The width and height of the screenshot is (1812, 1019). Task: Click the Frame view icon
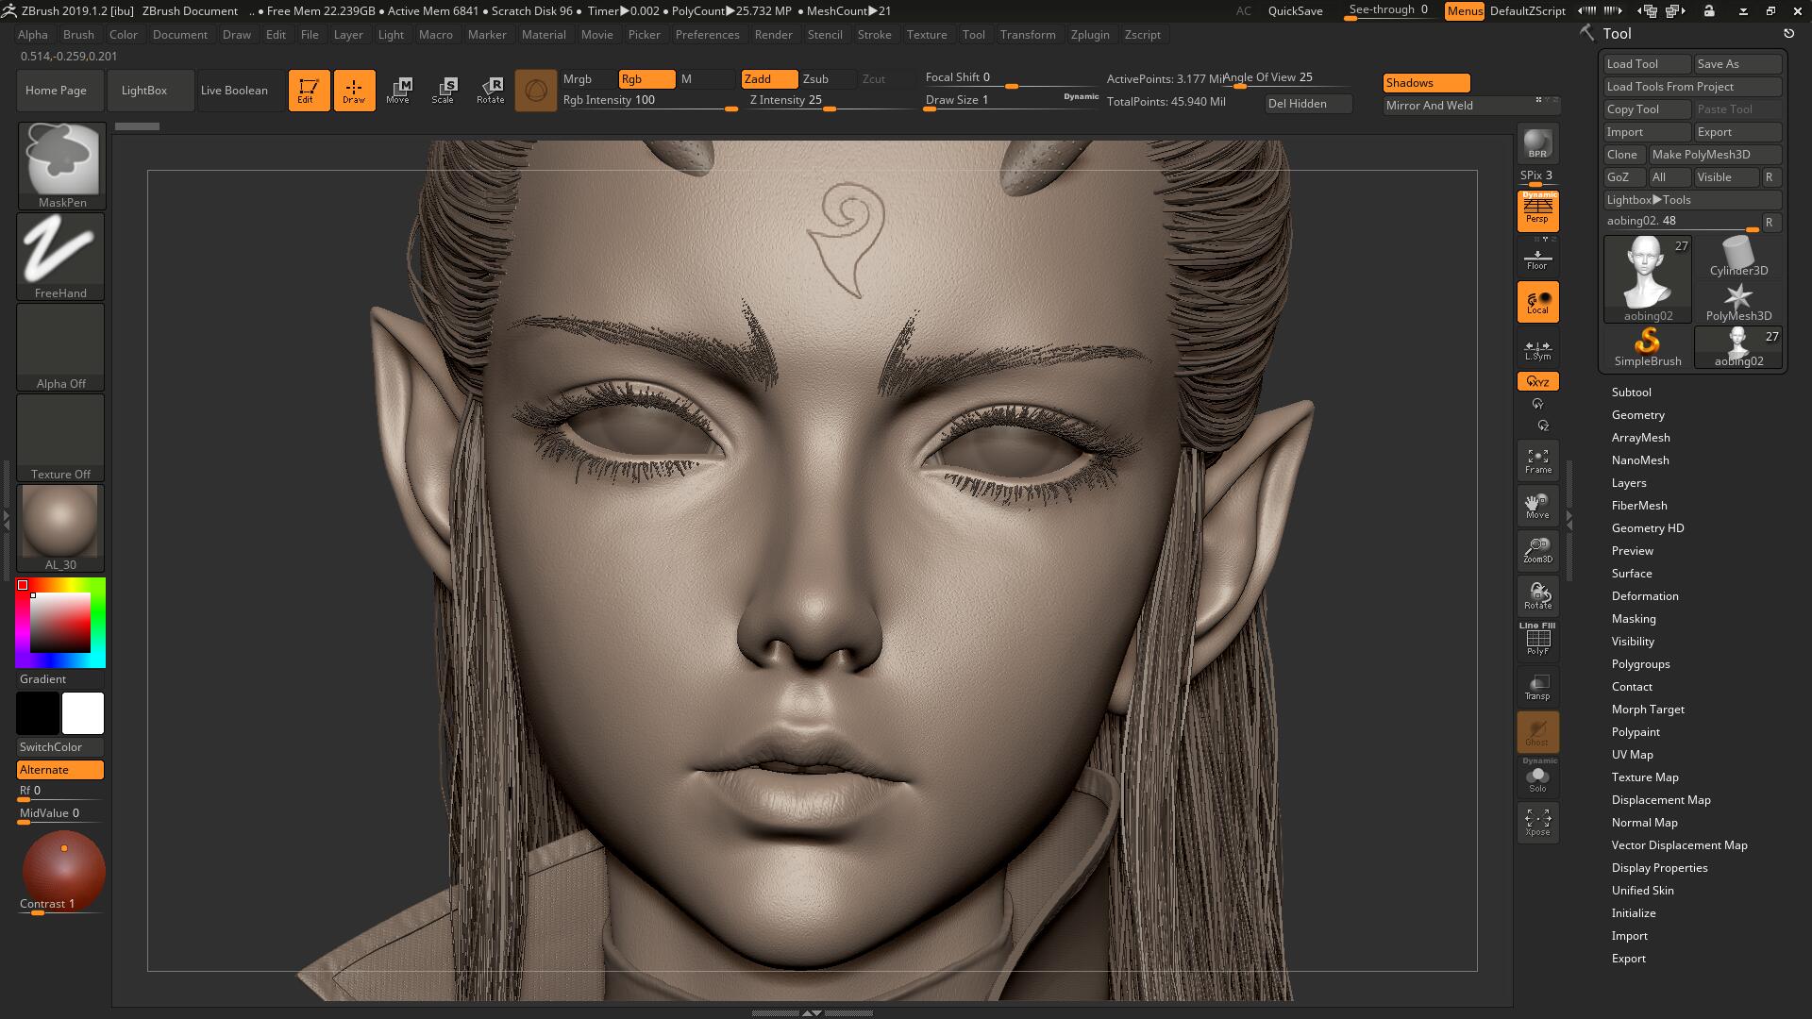tap(1537, 460)
